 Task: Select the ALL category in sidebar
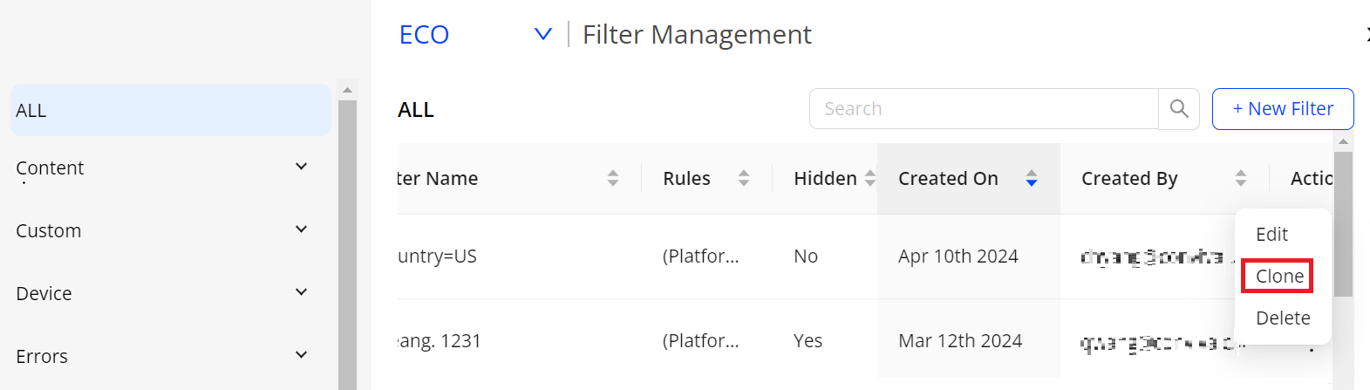[171, 110]
